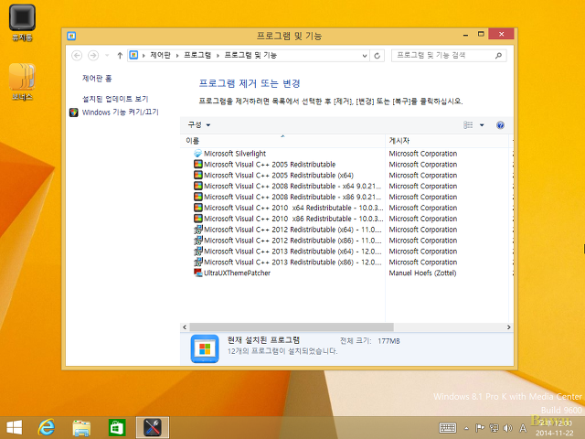Click the installed programs details icon
Image resolution: width=585 pixels, height=439 pixels.
pos(205,348)
